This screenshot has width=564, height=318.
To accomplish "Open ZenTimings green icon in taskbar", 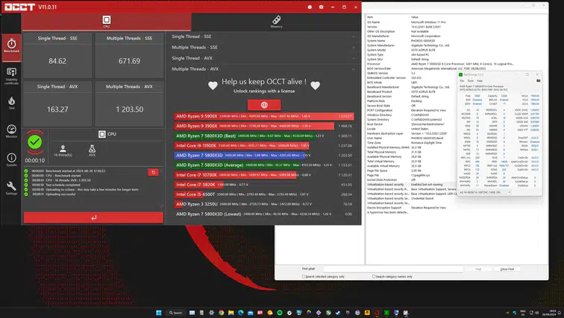I will [386, 313].
